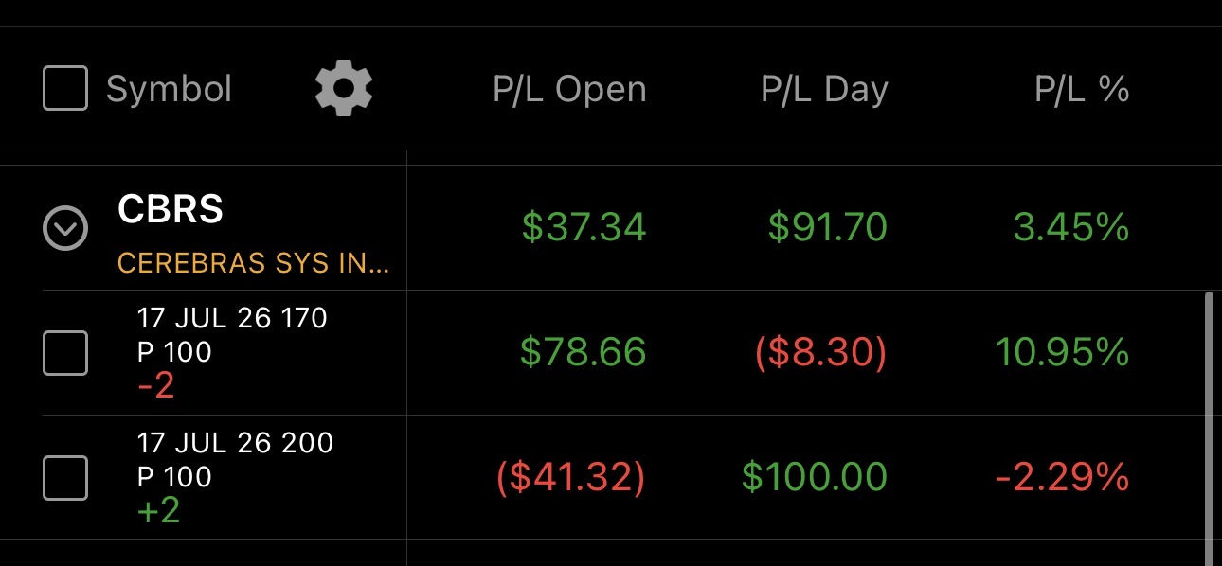Select the 200 put position checkbox

pos(65,478)
